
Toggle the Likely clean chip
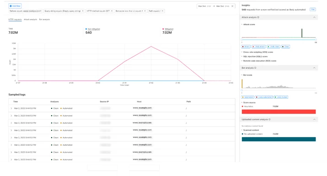click(273, 47)
